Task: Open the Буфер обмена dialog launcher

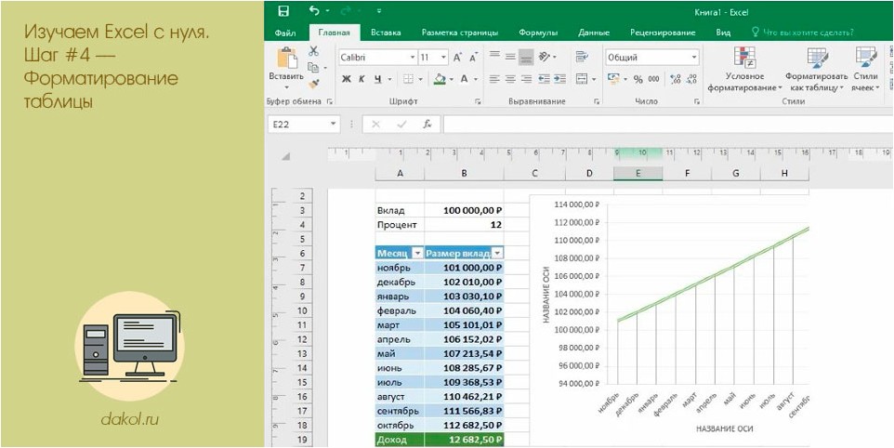Action: [329, 101]
